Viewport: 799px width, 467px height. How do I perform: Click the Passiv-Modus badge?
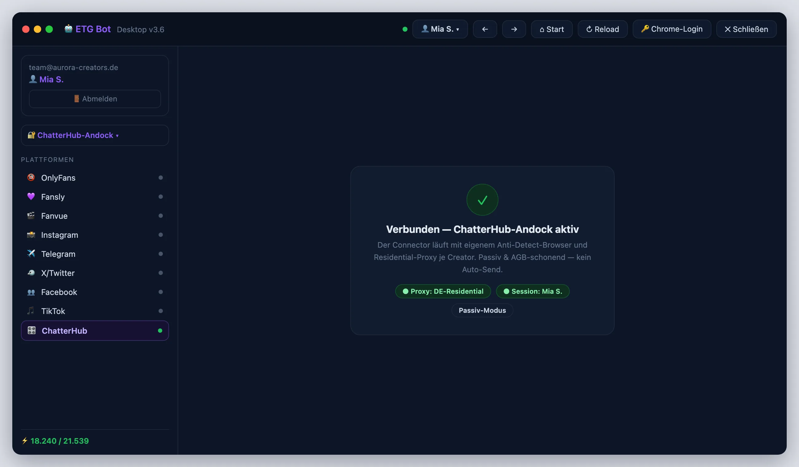coord(482,310)
